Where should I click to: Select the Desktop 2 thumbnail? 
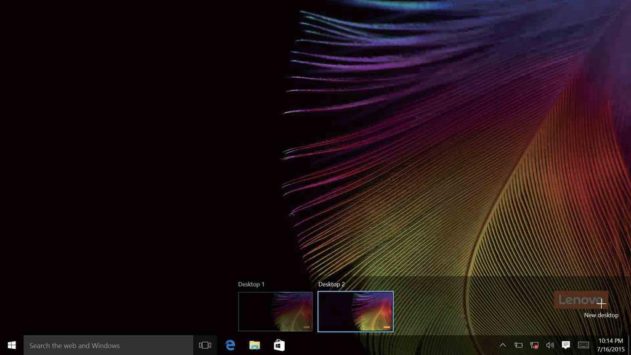[x=356, y=311]
